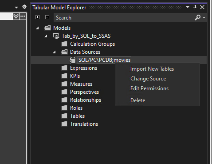Click the KPIs folder icon

tap(64, 76)
